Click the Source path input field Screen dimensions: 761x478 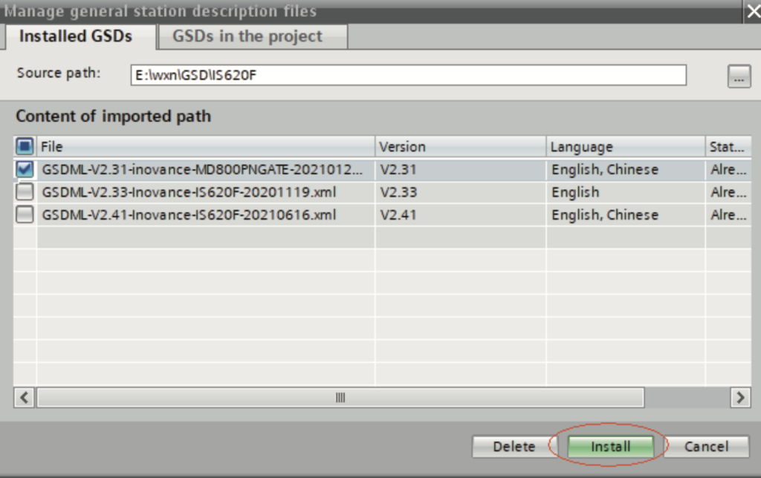[x=408, y=75]
